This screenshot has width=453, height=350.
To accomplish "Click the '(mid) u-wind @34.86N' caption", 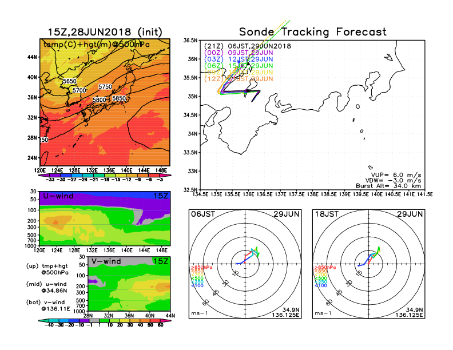I will tap(47, 287).
